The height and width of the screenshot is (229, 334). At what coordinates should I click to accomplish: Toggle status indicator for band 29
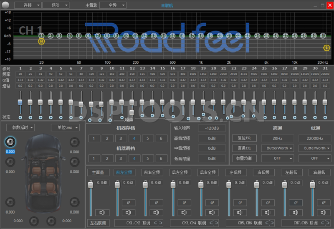[305, 117]
